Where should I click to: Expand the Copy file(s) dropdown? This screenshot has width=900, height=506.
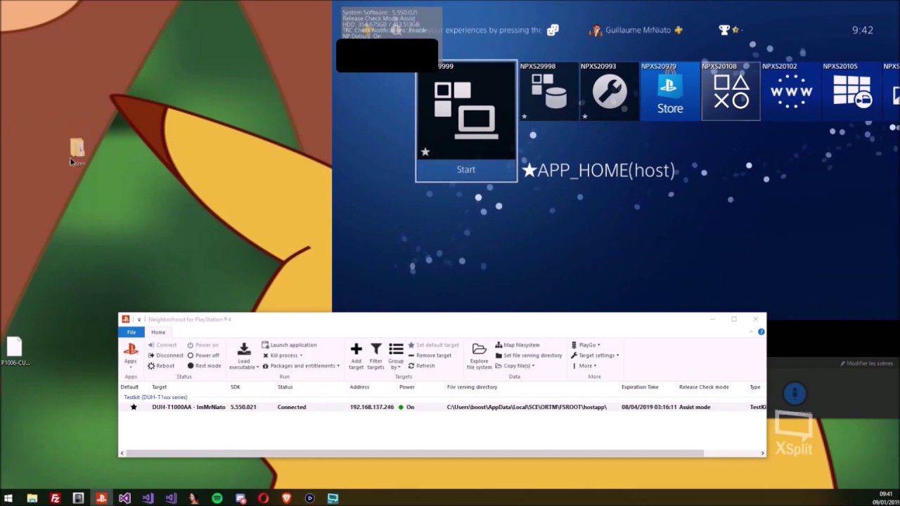[x=515, y=365]
